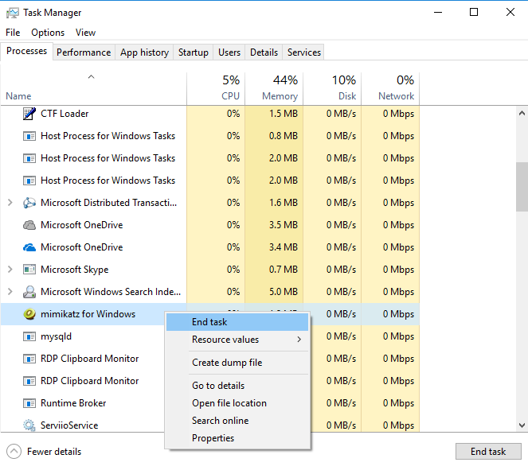Click the 1.6 MB memory value
Viewport: 528px width, 470px height.
coord(284,203)
